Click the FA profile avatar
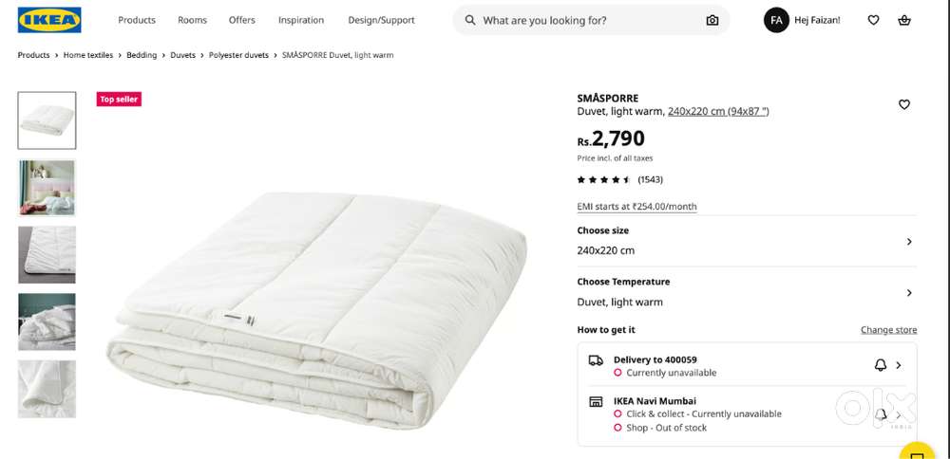 (x=776, y=20)
